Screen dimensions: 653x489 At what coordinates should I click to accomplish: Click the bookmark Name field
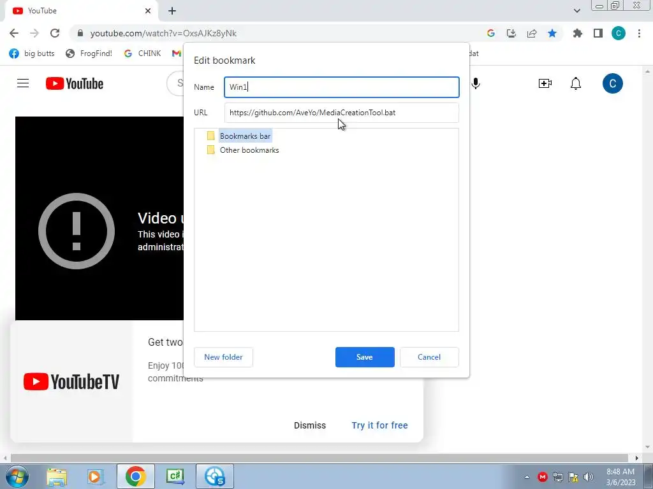click(342, 87)
